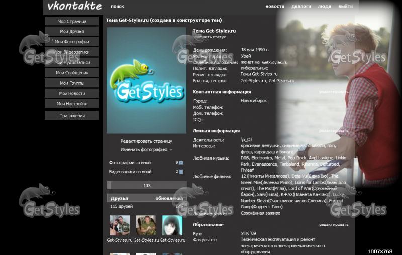The image size is (402, 255).
Task: Click красивые девушки interest link
Action: tap(260, 146)
